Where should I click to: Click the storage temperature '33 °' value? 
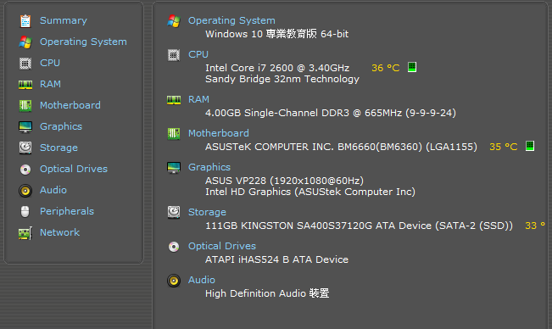click(535, 226)
